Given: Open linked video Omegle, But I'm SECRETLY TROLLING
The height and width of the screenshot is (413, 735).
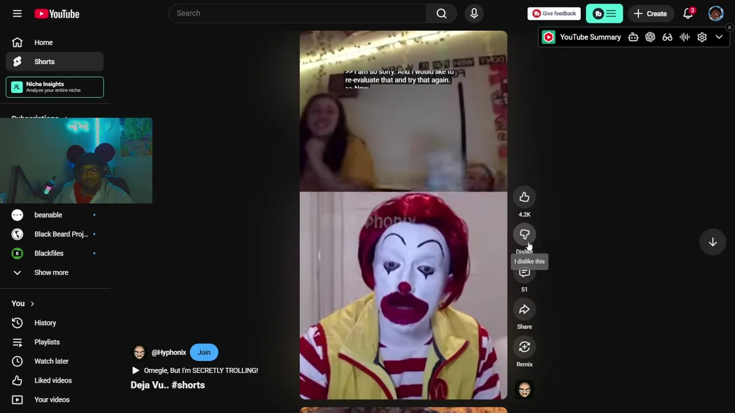Looking at the screenshot, I should 195,371.
